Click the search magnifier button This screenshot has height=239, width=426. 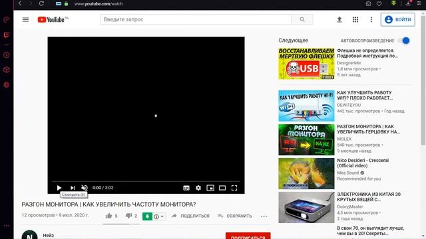point(302,19)
